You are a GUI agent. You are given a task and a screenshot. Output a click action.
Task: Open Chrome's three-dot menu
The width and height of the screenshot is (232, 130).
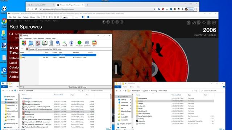coord(196,9)
